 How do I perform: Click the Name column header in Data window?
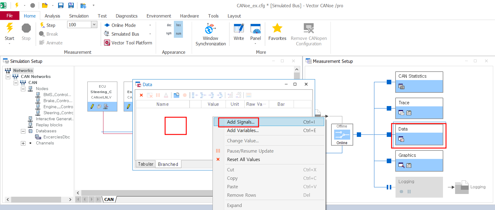(x=163, y=104)
